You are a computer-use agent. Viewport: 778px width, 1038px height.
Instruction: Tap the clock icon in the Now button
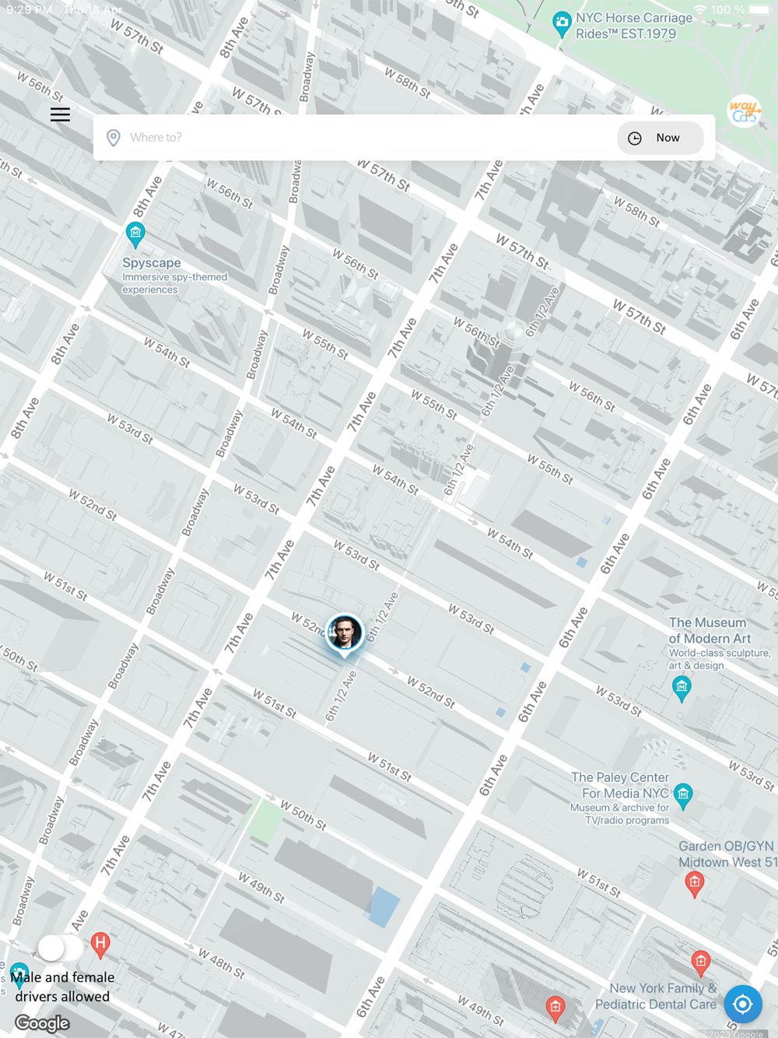click(635, 138)
